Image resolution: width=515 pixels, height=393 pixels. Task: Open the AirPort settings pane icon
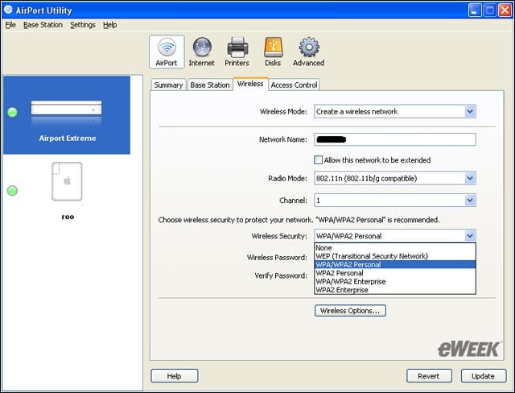click(167, 52)
